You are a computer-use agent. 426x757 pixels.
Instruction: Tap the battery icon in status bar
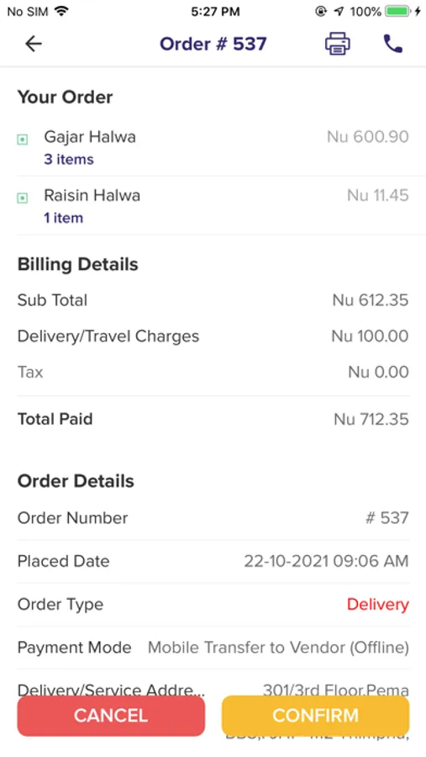398,12
